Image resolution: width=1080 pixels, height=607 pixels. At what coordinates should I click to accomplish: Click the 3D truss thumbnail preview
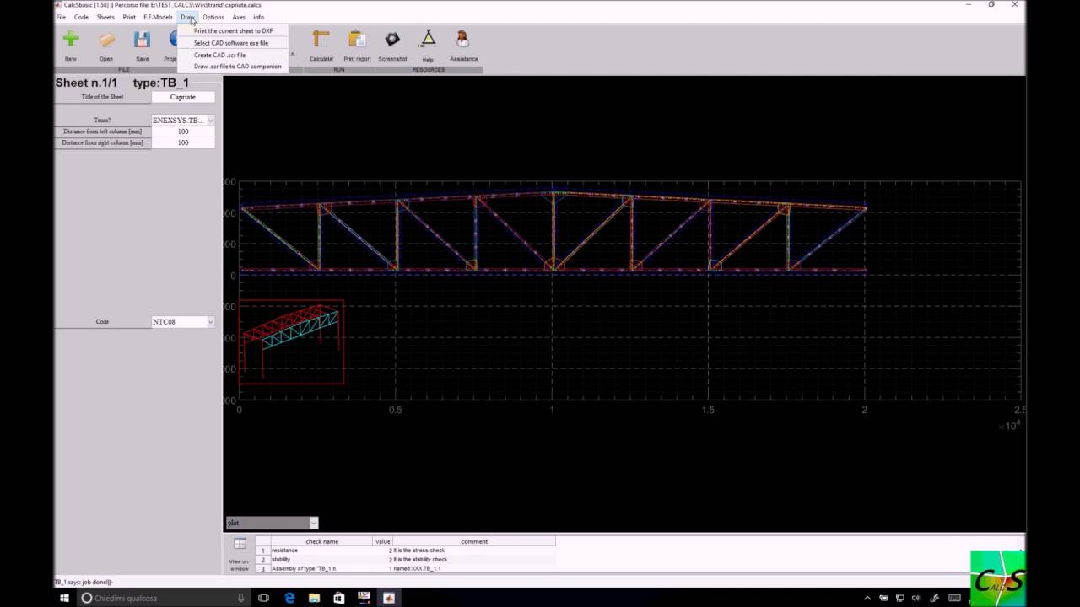click(x=291, y=341)
